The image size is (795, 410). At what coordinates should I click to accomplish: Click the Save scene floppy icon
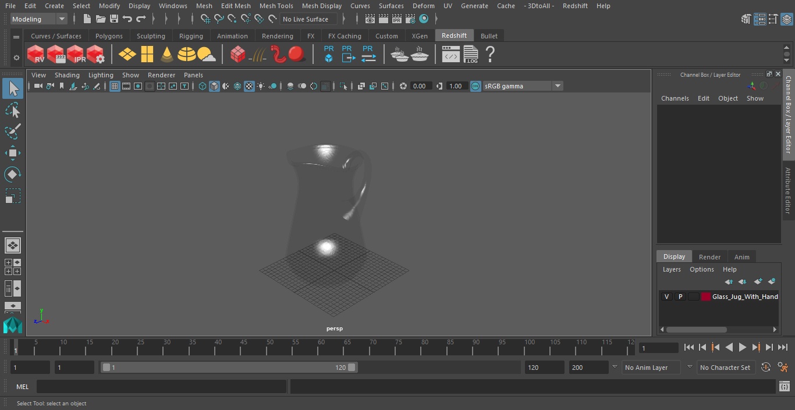(114, 19)
